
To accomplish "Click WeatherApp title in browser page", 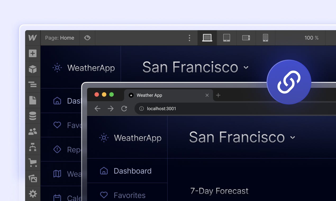I will (138, 138).
